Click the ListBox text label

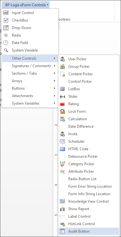74,89
